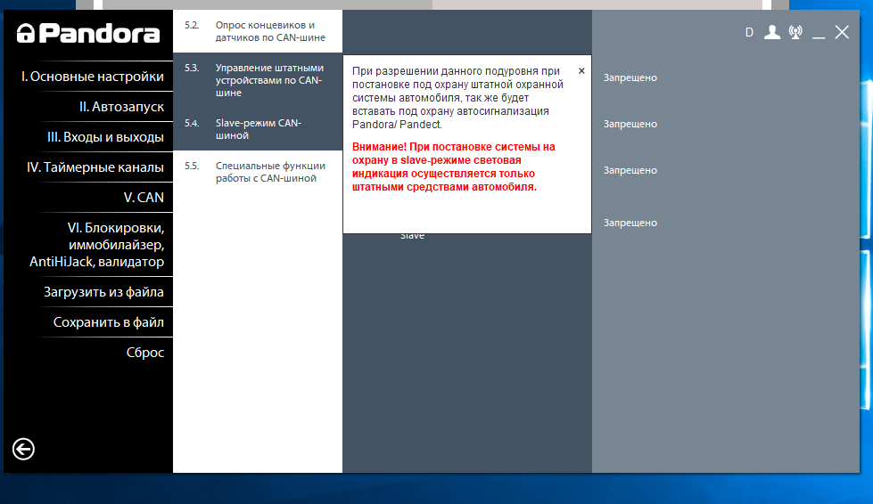
Task: Click the partially hidden Slave label
Action: coord(412,237)
